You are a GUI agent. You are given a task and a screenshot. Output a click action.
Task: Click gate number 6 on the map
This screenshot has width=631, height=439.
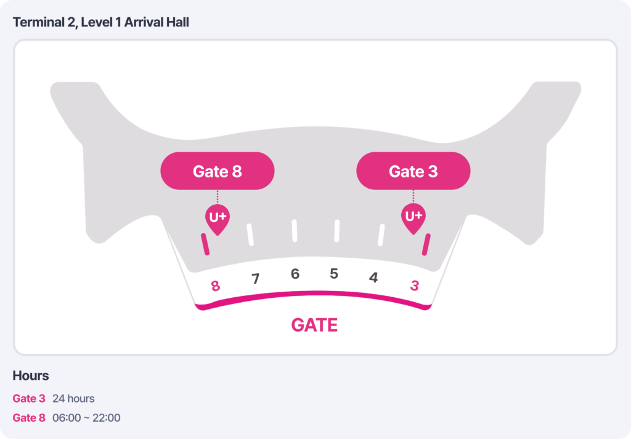tap(295, 274)
